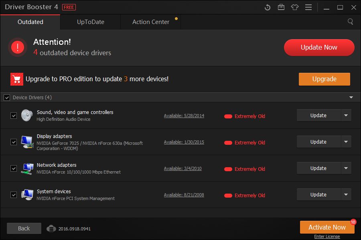The image size is (361, 240).
Task: Open the hamburger options menu
Action: pos(308,7)
